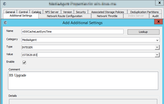
Task: Switch to the General tab
Action: coord(10,12)
